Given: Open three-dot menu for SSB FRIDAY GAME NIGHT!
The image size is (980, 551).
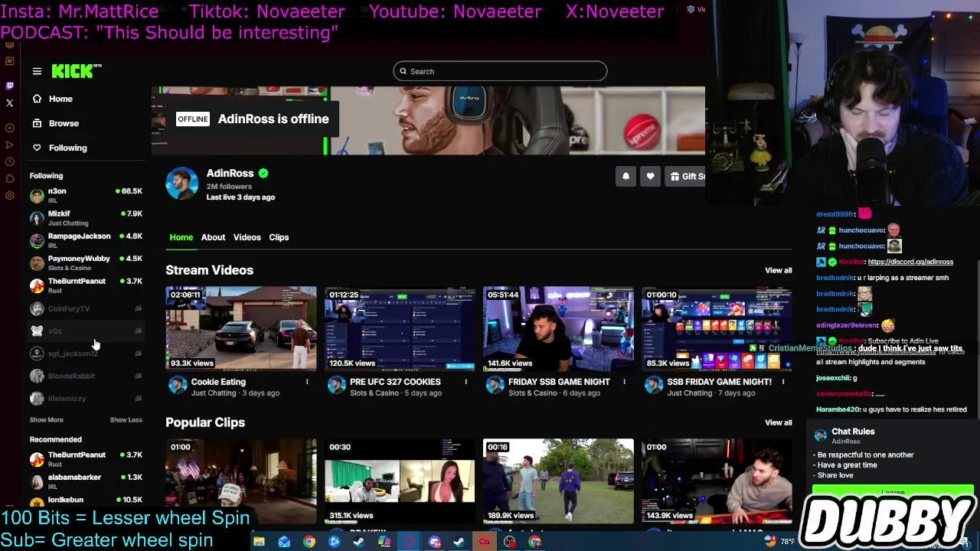Looking at the screenshot, I should pyautogui.click(x=782, y=382).
